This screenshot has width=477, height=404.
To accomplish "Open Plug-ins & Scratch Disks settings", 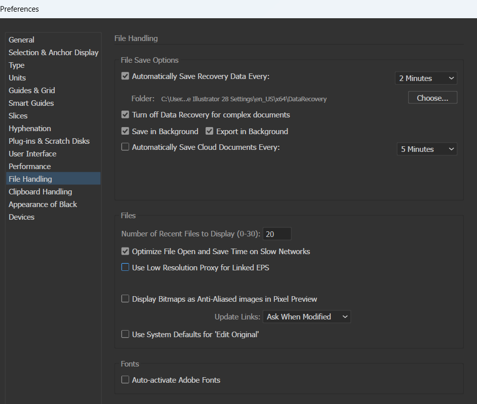I will [x=49, y=141].
